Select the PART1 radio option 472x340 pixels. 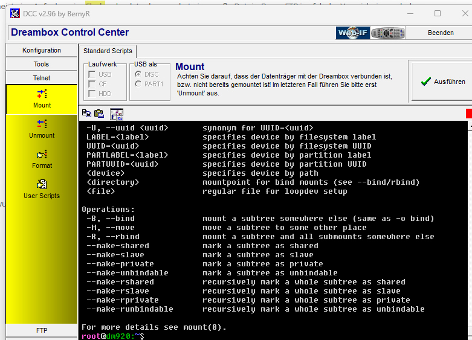point(138,84)
